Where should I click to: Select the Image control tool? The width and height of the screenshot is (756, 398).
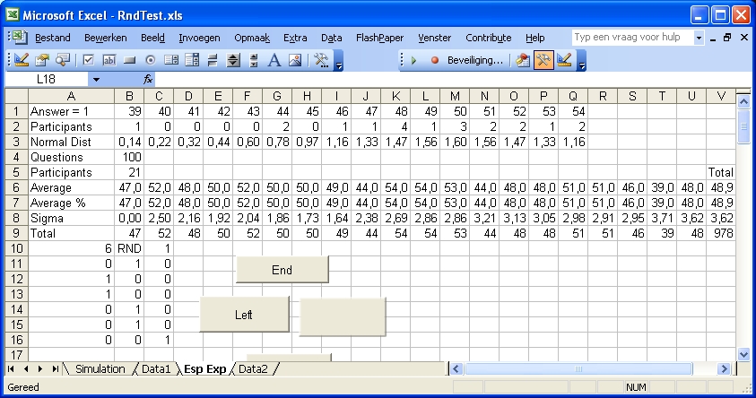click(x=295, y=60)
